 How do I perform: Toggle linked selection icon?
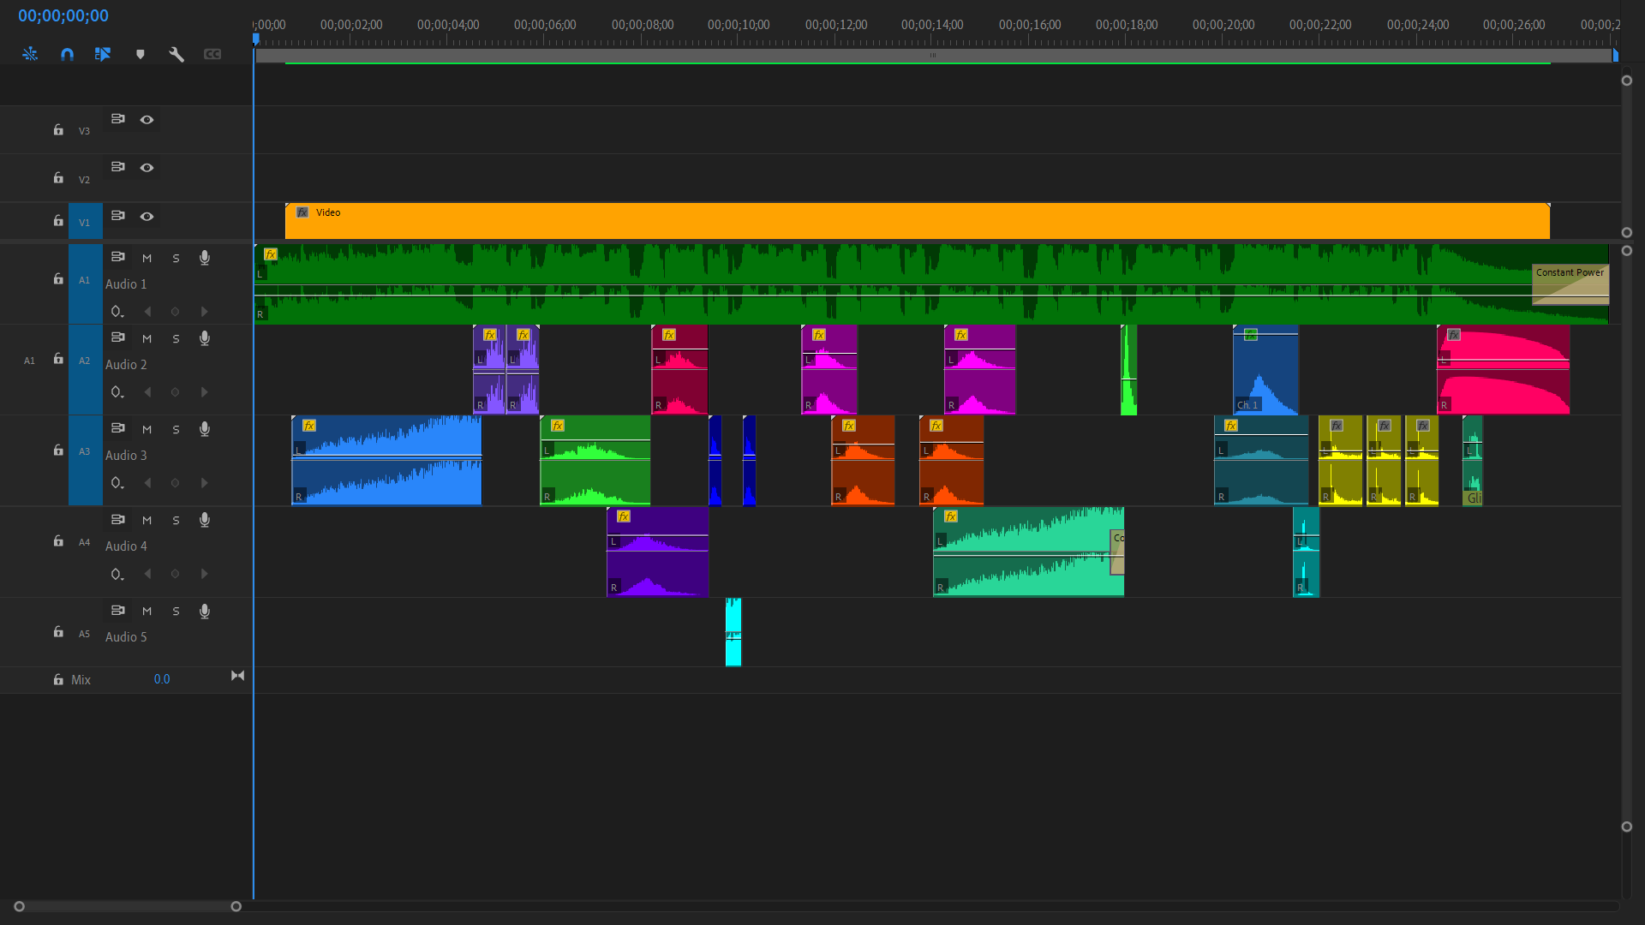pyautogui.click(x=103, y=54)
